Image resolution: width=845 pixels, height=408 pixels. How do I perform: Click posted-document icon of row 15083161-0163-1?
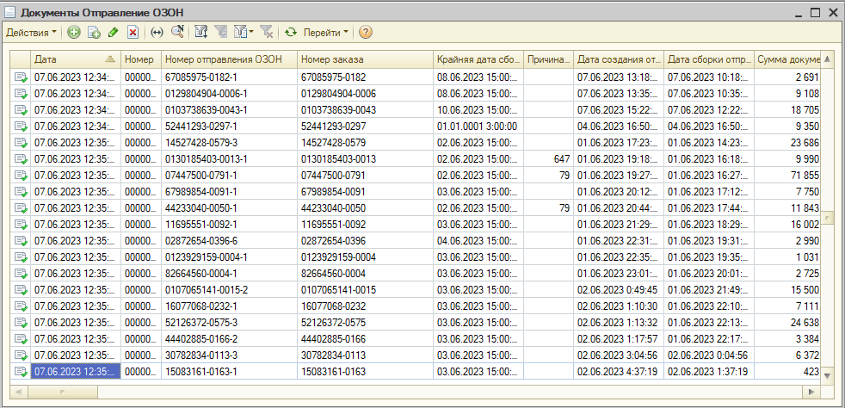tap(21, 371)
